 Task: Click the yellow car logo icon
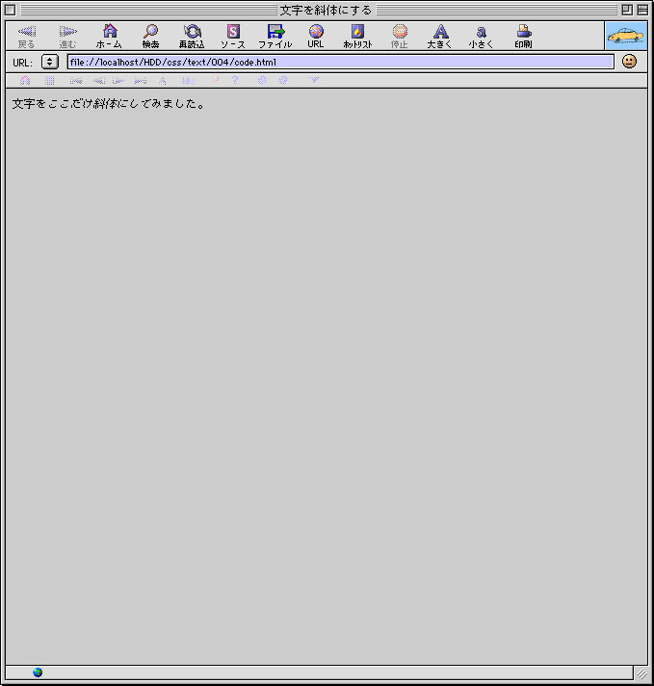pos(626,36)
